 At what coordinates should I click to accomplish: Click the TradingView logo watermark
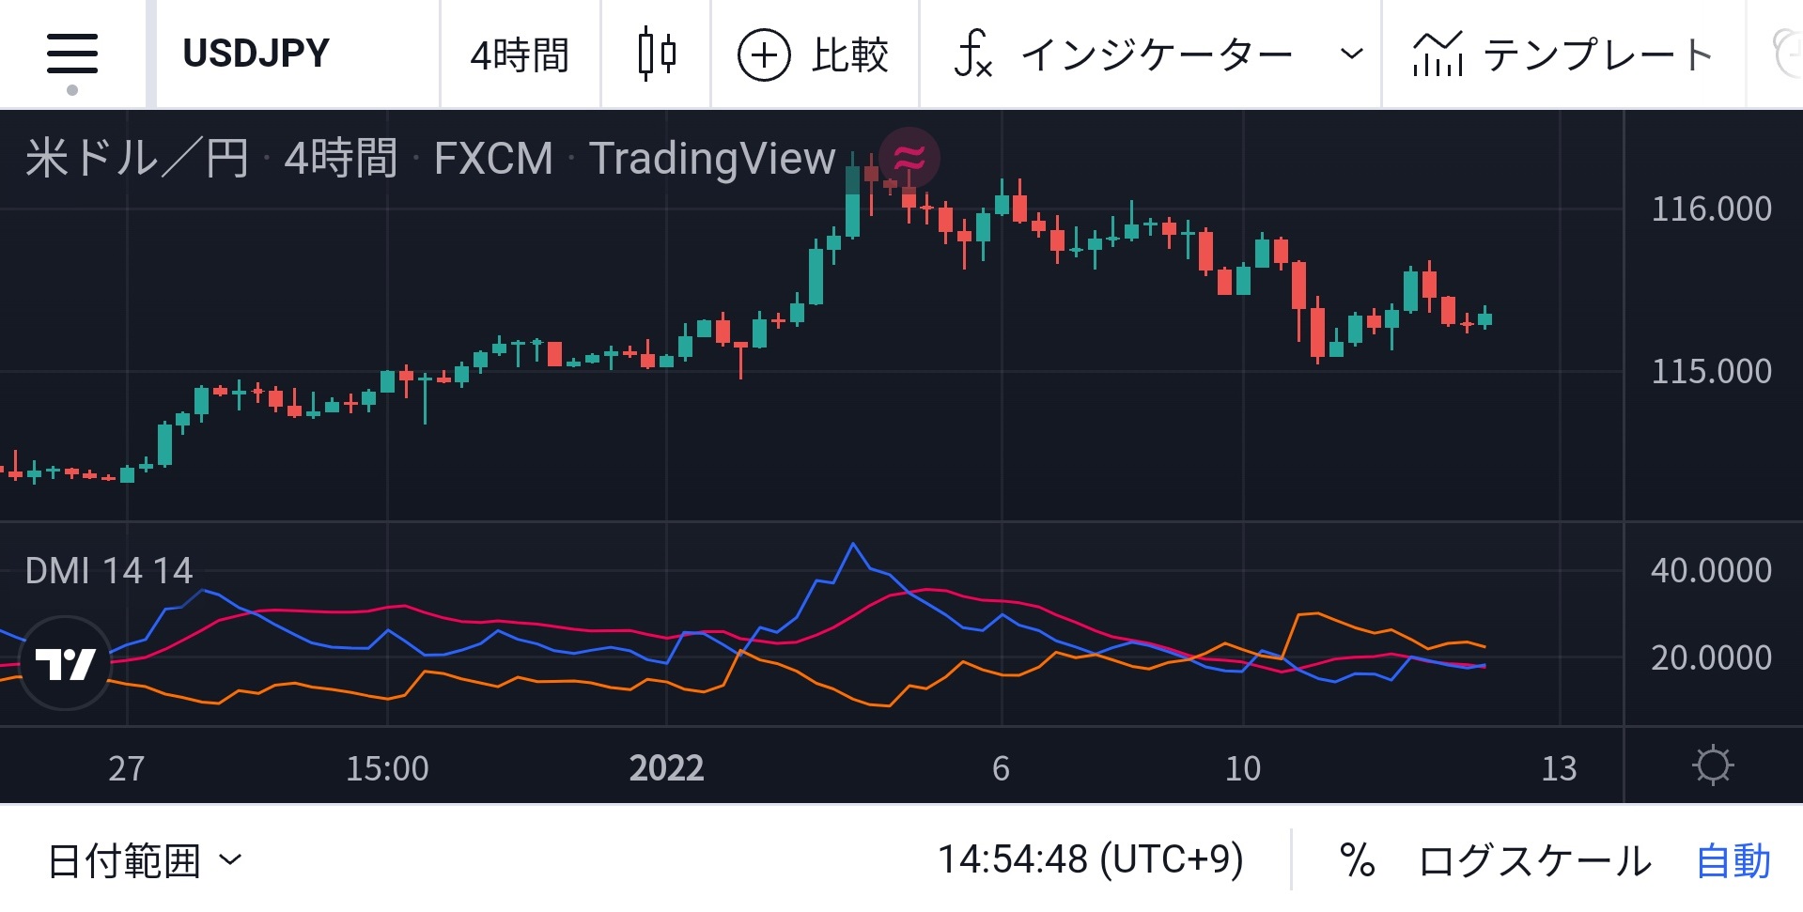tap(63, 660)
